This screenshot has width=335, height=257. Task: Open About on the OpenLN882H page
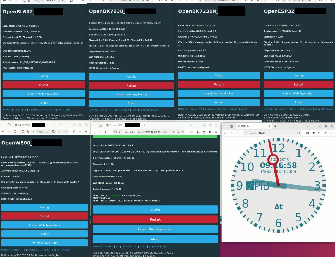(155, 239)
